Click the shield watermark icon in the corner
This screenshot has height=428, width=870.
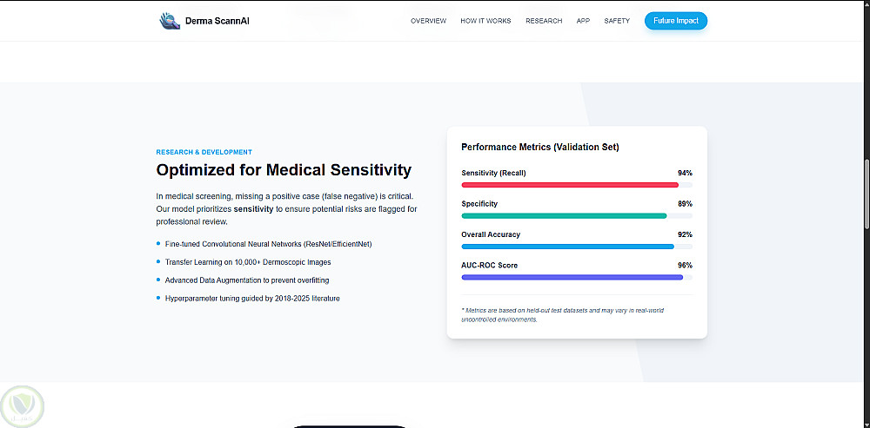pos(23,405)
